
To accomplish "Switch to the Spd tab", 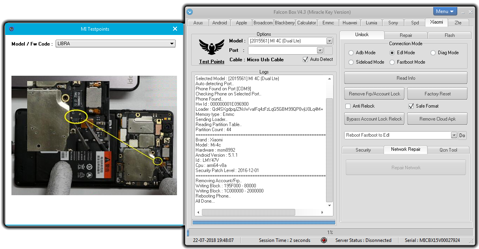I will click(415, 23).
